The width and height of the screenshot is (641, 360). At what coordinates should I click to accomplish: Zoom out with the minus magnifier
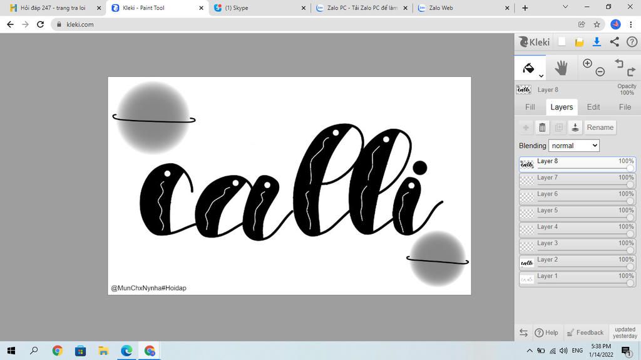(600, 72)
